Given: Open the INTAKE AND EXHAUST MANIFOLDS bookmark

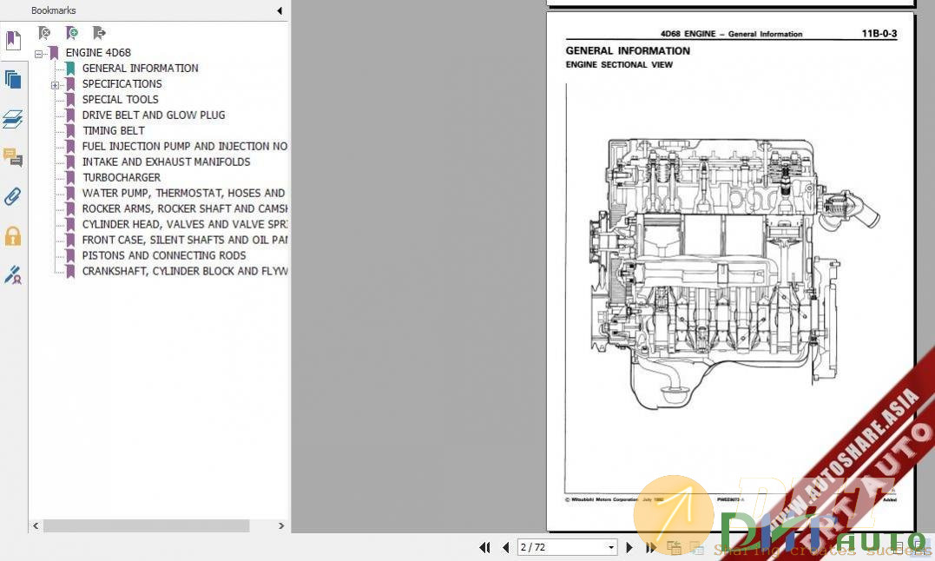Looking at the screenshot, I should (167, 162).
